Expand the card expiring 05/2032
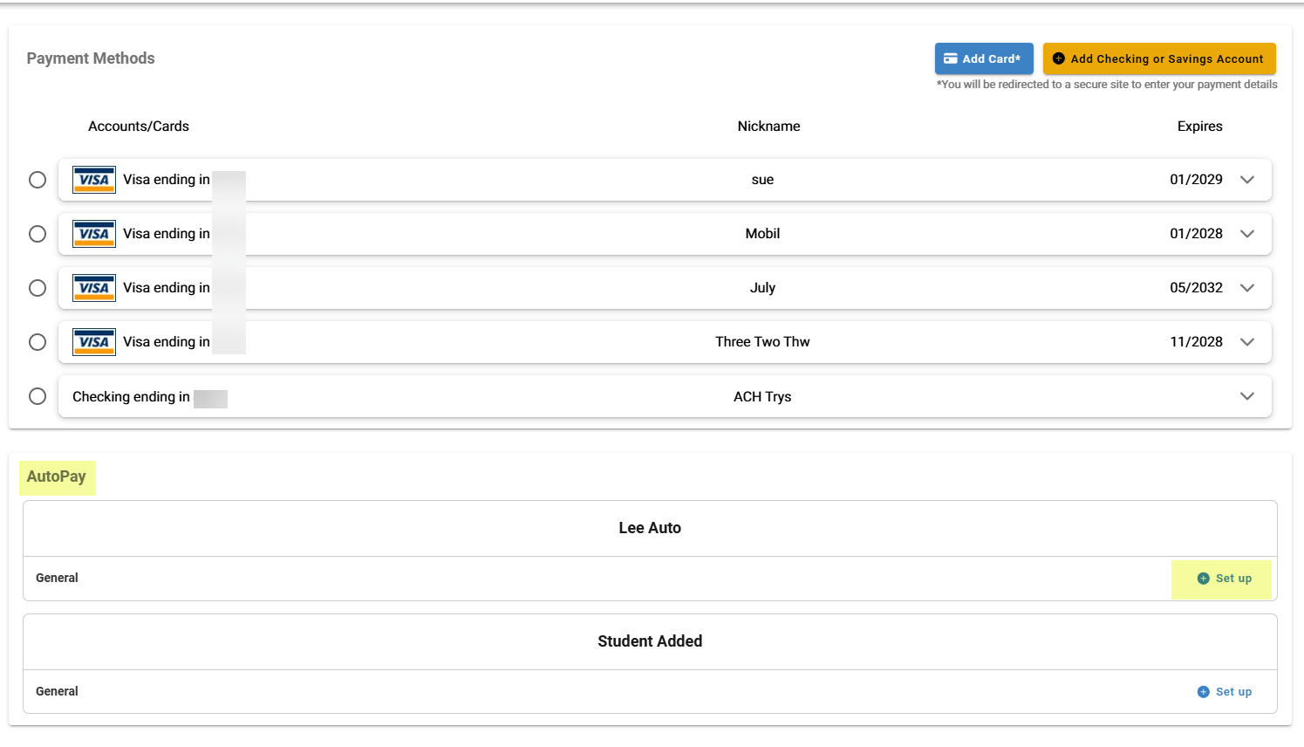Screen dimensions: 1304x747 click(1246, 288)
